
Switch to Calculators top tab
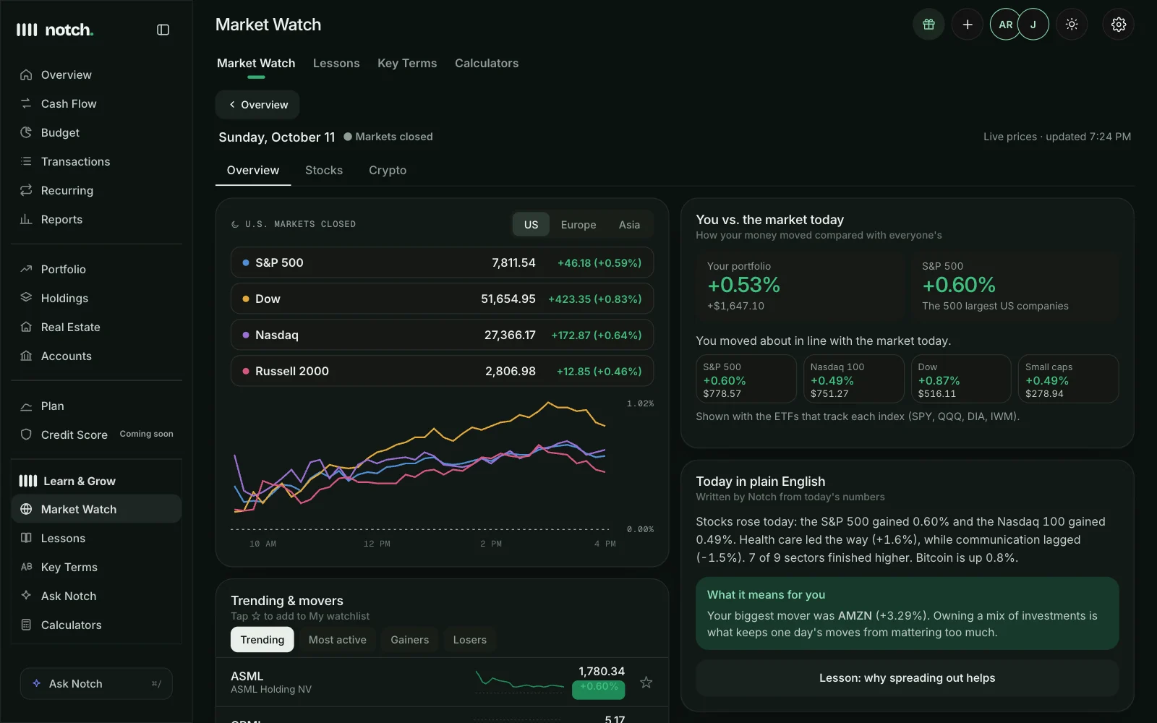coord(487,63)
